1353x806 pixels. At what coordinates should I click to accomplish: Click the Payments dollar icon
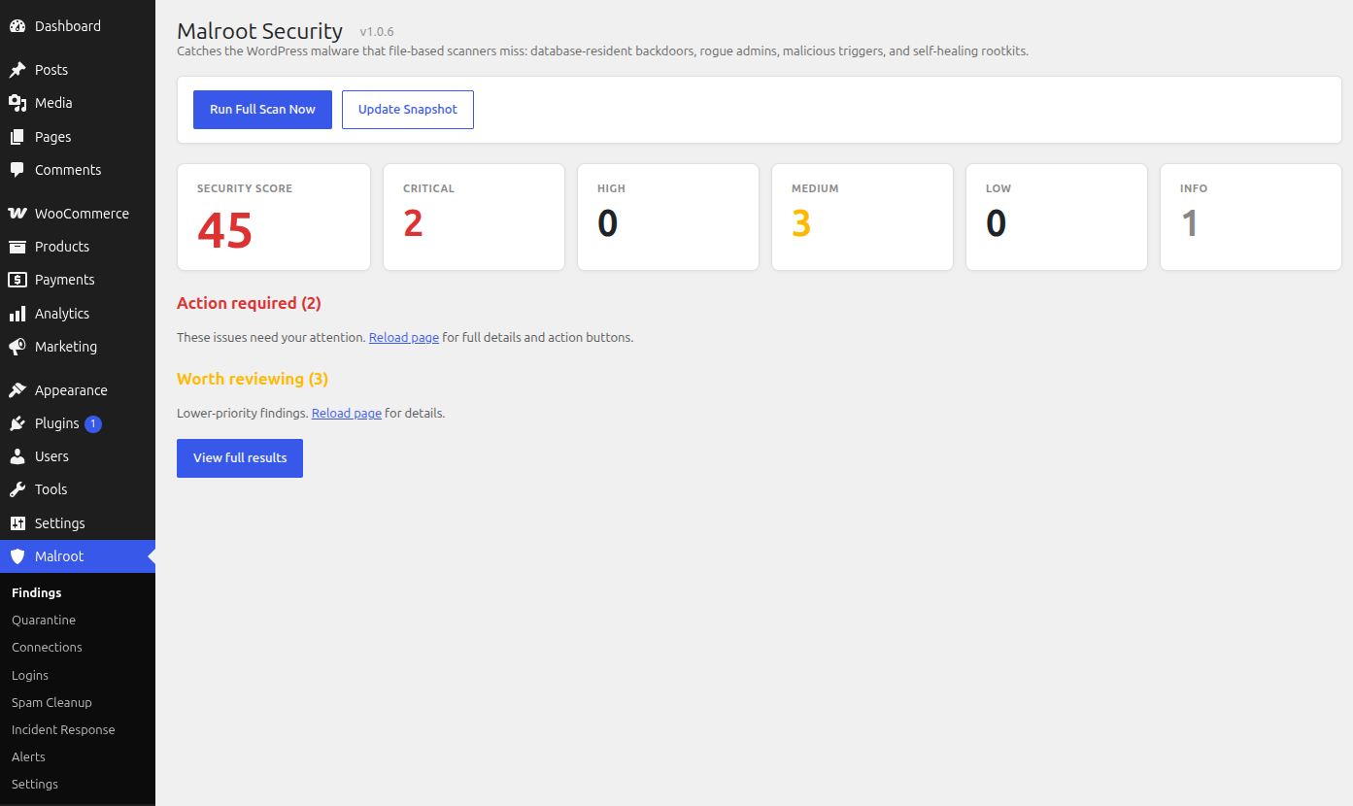click(17, 280)
